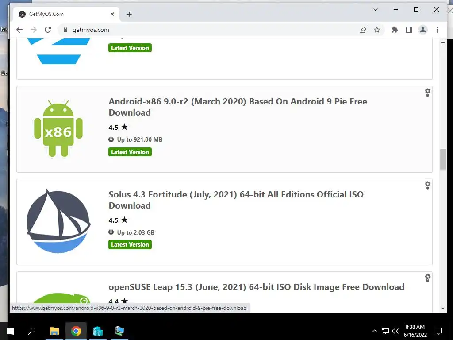Open the Solus 4.3 Fortitude title link
This screenshot has width=453, height=340.
236,200
